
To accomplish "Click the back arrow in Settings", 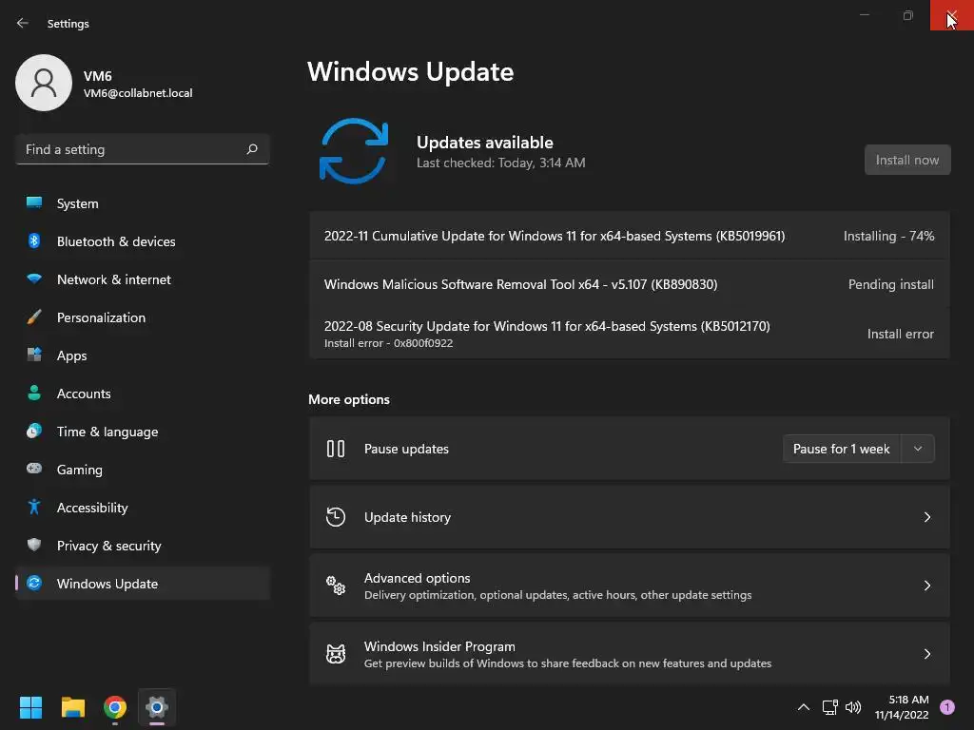I will pyautogui.click(x=23, y=23).
